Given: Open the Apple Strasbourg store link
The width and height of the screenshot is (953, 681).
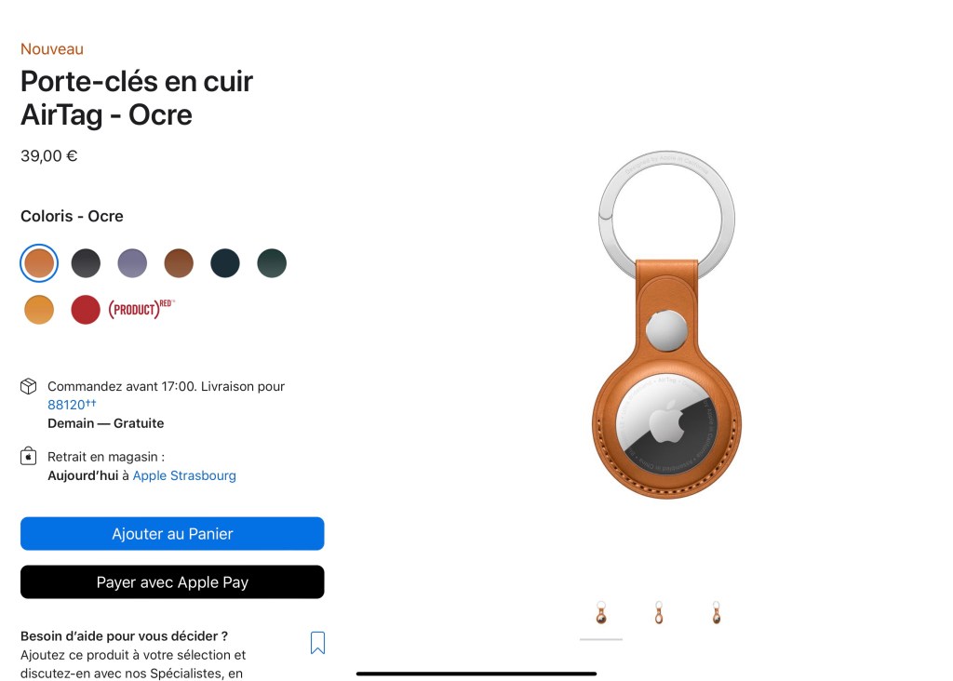Looking at the screenshot, I should click(184, 475).
